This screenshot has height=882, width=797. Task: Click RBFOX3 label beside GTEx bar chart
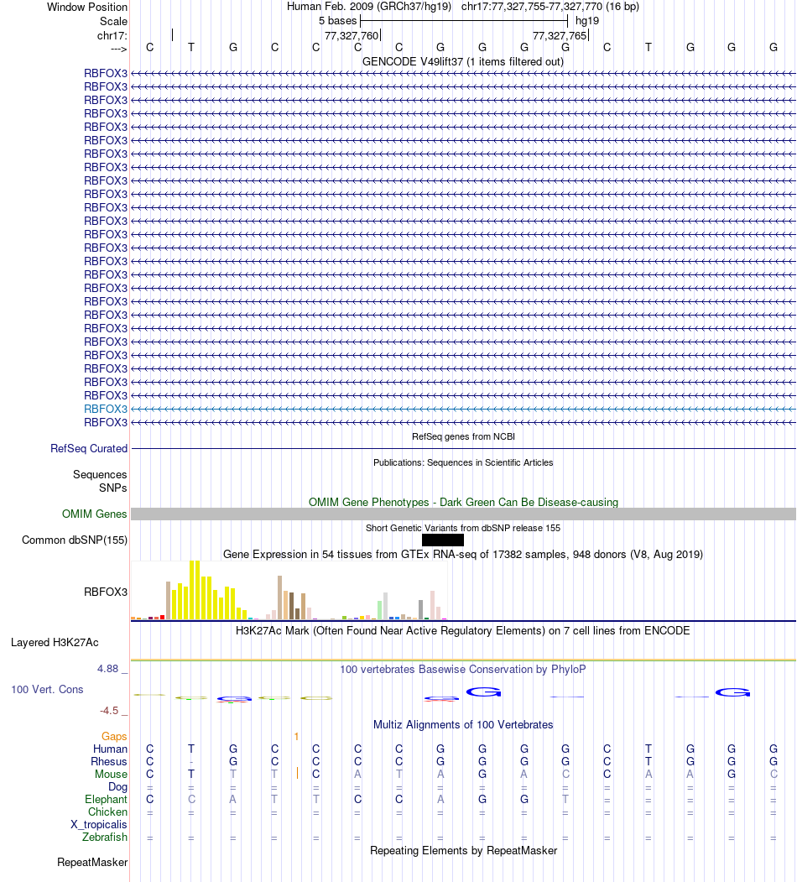[106, 592]
